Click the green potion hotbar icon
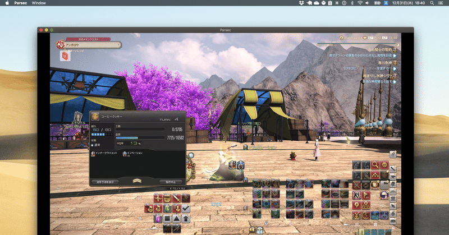This screenshot has height=235, width=449. pyautogui.click(x=167, y=209)
